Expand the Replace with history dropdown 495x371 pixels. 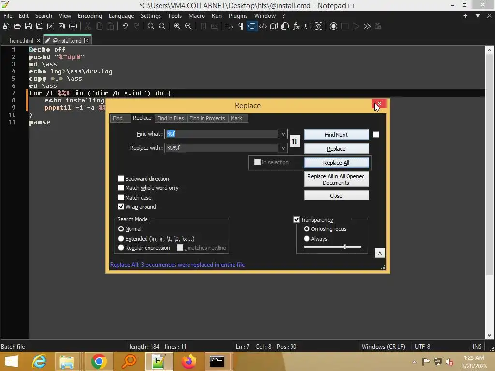[x=283, y=148]
